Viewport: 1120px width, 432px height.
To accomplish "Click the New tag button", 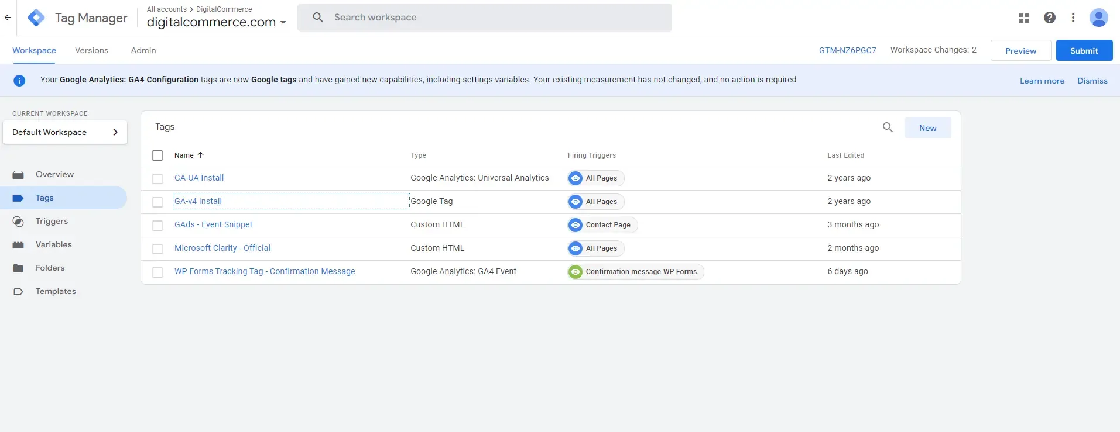I will [x=927, y=128].
